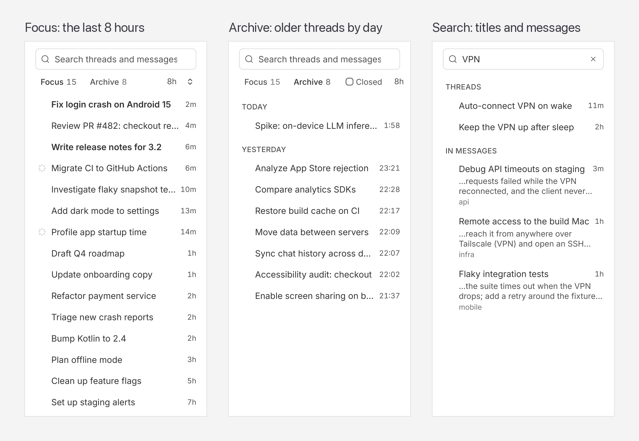Switch to Archive 8 tab in Focus panel
The image size is (639, 441).
pyautogui.click(x=108, y=82)
